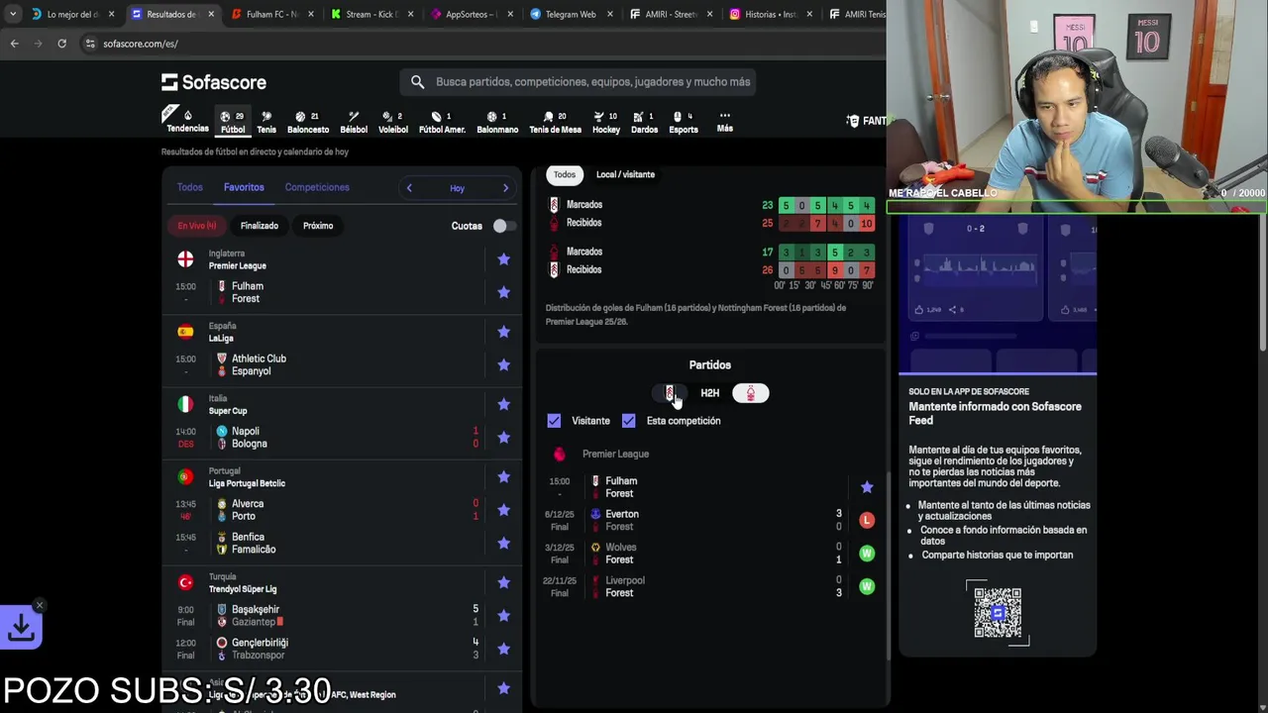This screenshot has width=1268, height=713.
Task: Filter by Finalizado matches
Action: pos(260,226)
